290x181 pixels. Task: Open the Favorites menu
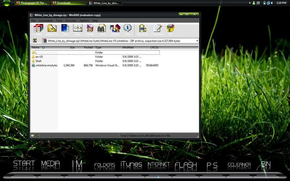pos(71,20)
